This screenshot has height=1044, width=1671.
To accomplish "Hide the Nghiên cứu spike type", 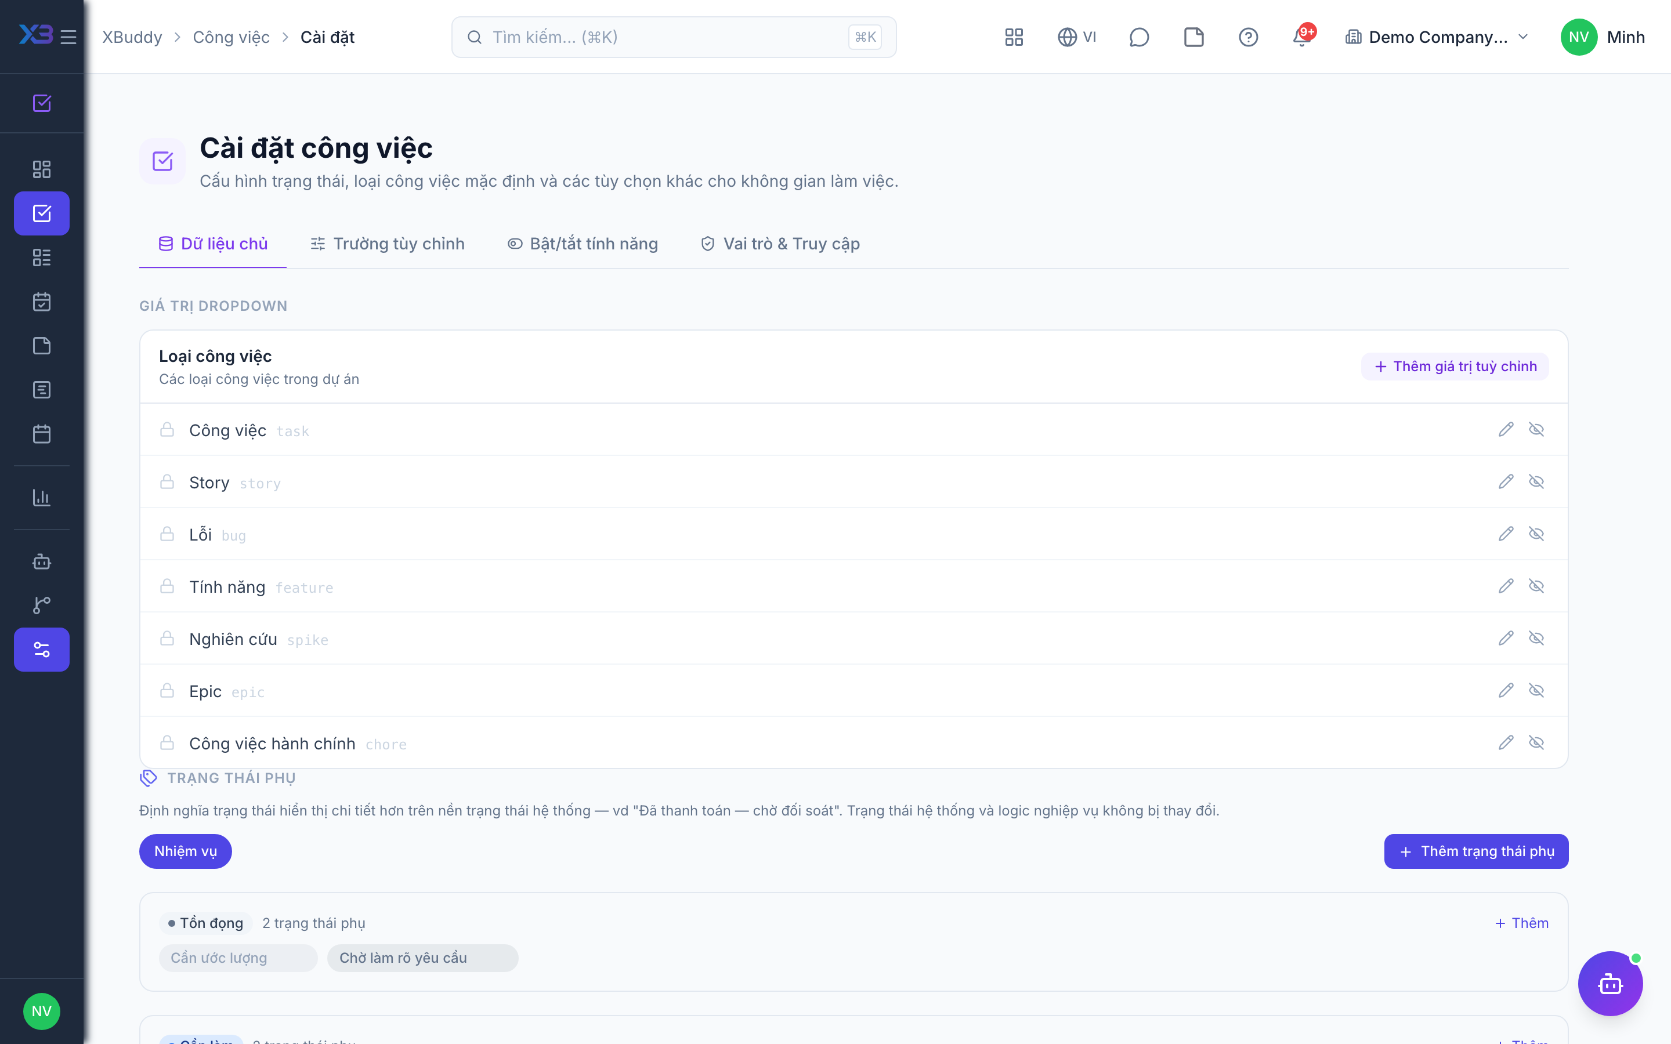I will point(1536,638).
